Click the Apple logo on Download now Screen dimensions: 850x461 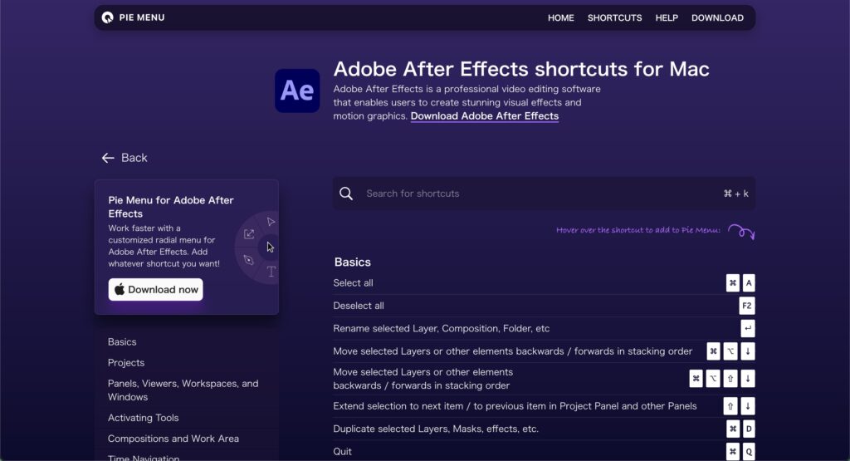coord(120,289)
